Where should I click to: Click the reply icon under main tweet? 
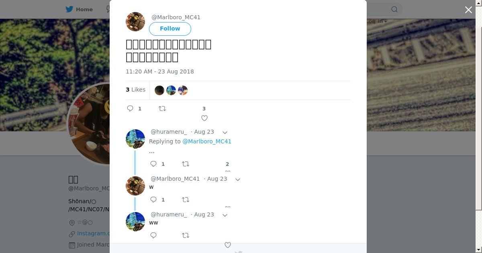130,108
